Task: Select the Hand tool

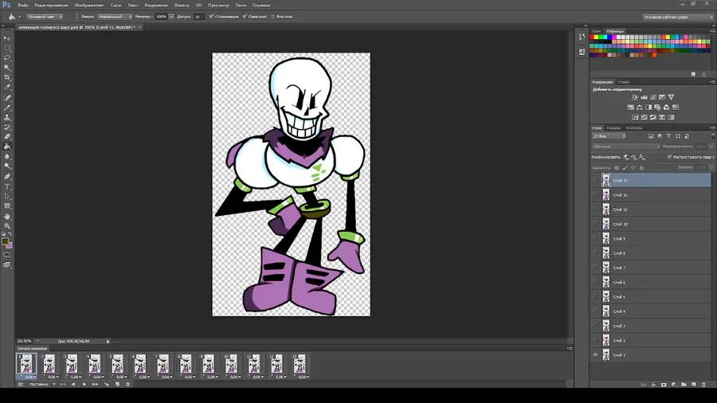Action: (7, 217)
